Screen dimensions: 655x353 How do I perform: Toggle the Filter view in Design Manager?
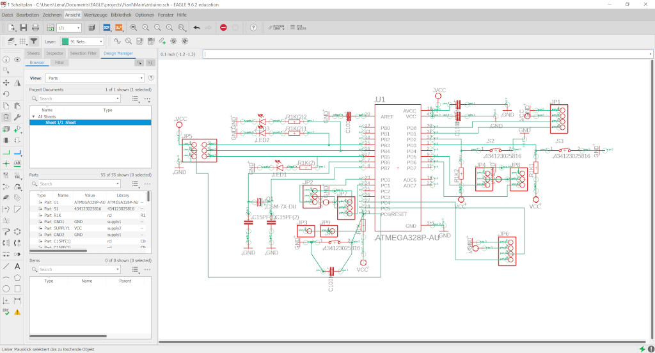click(x=59, y=63)
